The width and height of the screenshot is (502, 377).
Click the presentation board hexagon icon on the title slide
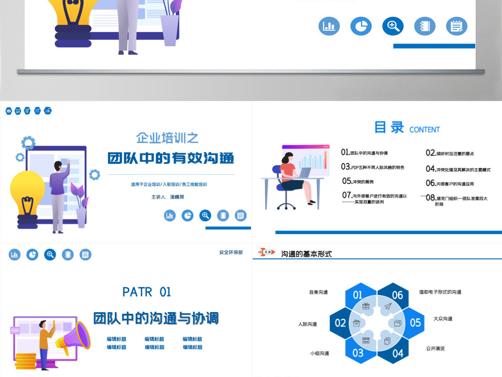click(18, 111)
